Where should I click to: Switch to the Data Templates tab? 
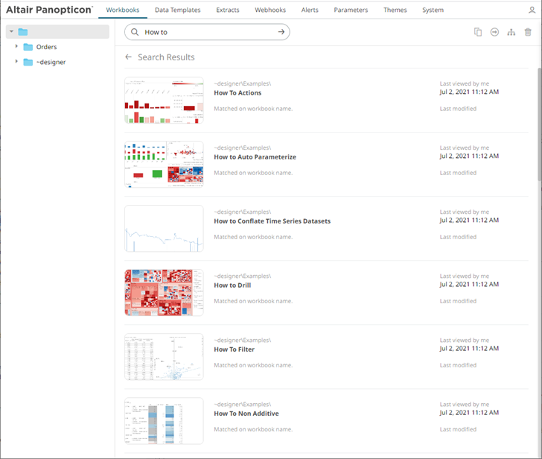click(x=177, y=10)
